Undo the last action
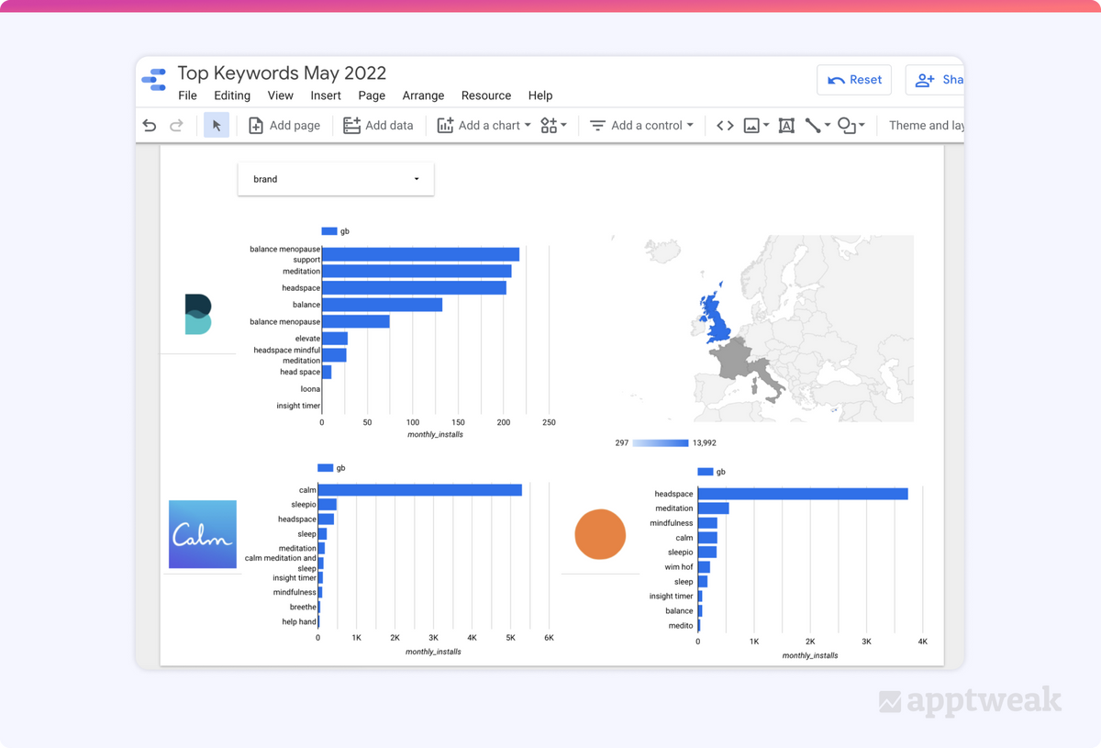 click(x=150, y=126)
